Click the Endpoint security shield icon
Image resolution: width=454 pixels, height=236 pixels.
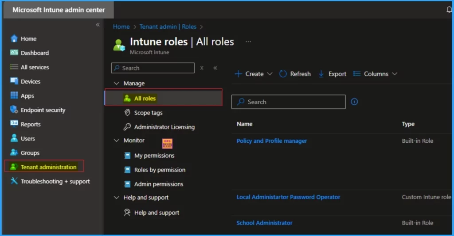[x=14, y=109]
